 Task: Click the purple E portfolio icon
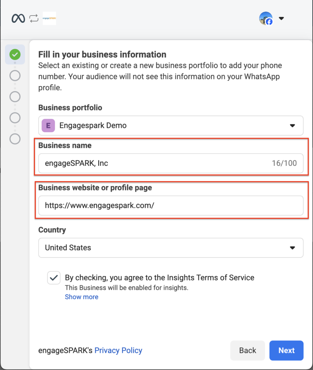click(48, 126)
